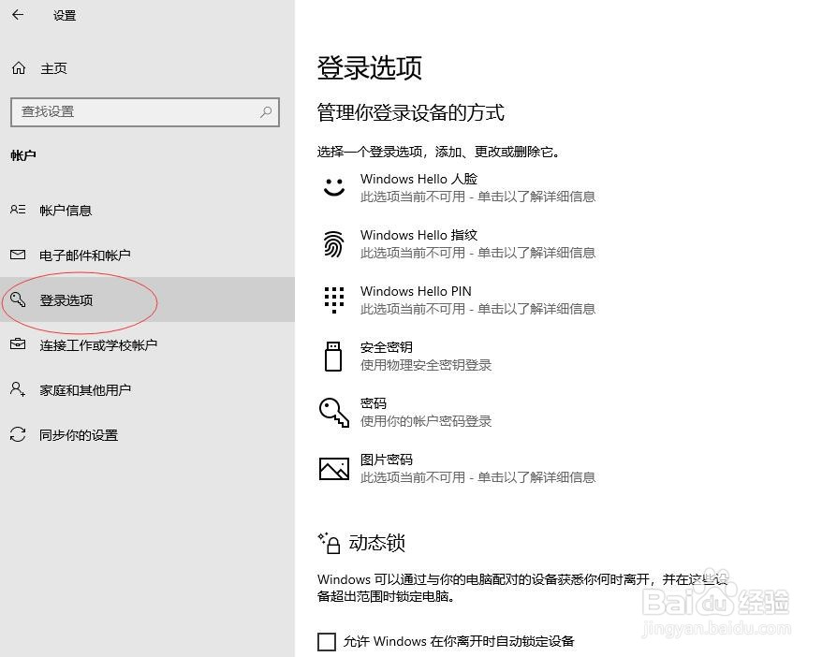Expand the Windows Hello 人脸 sign-in option
The height and width of the screenshot is (657, 837).
(x=459, y=187)
